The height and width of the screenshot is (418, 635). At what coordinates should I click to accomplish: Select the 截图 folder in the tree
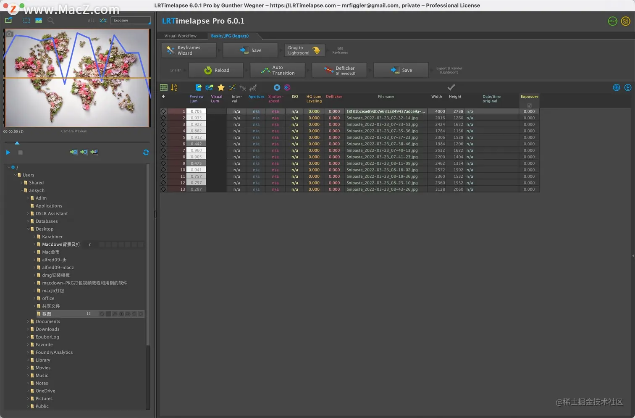[x=90, y=314]
